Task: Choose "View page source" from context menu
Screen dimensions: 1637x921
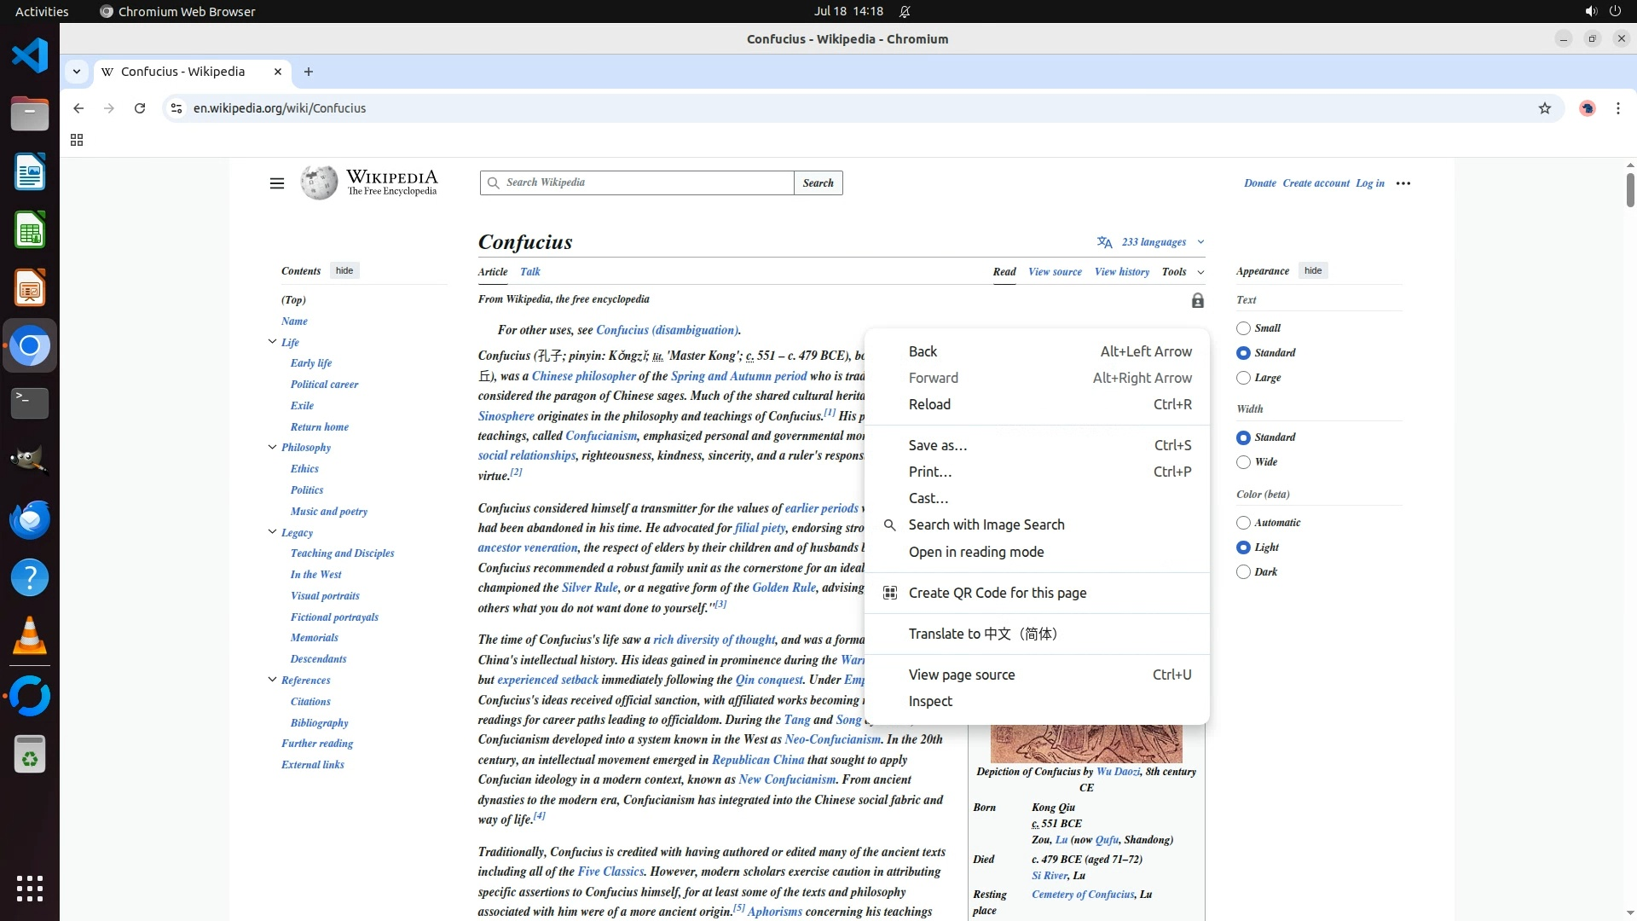Action: point(961,675)
